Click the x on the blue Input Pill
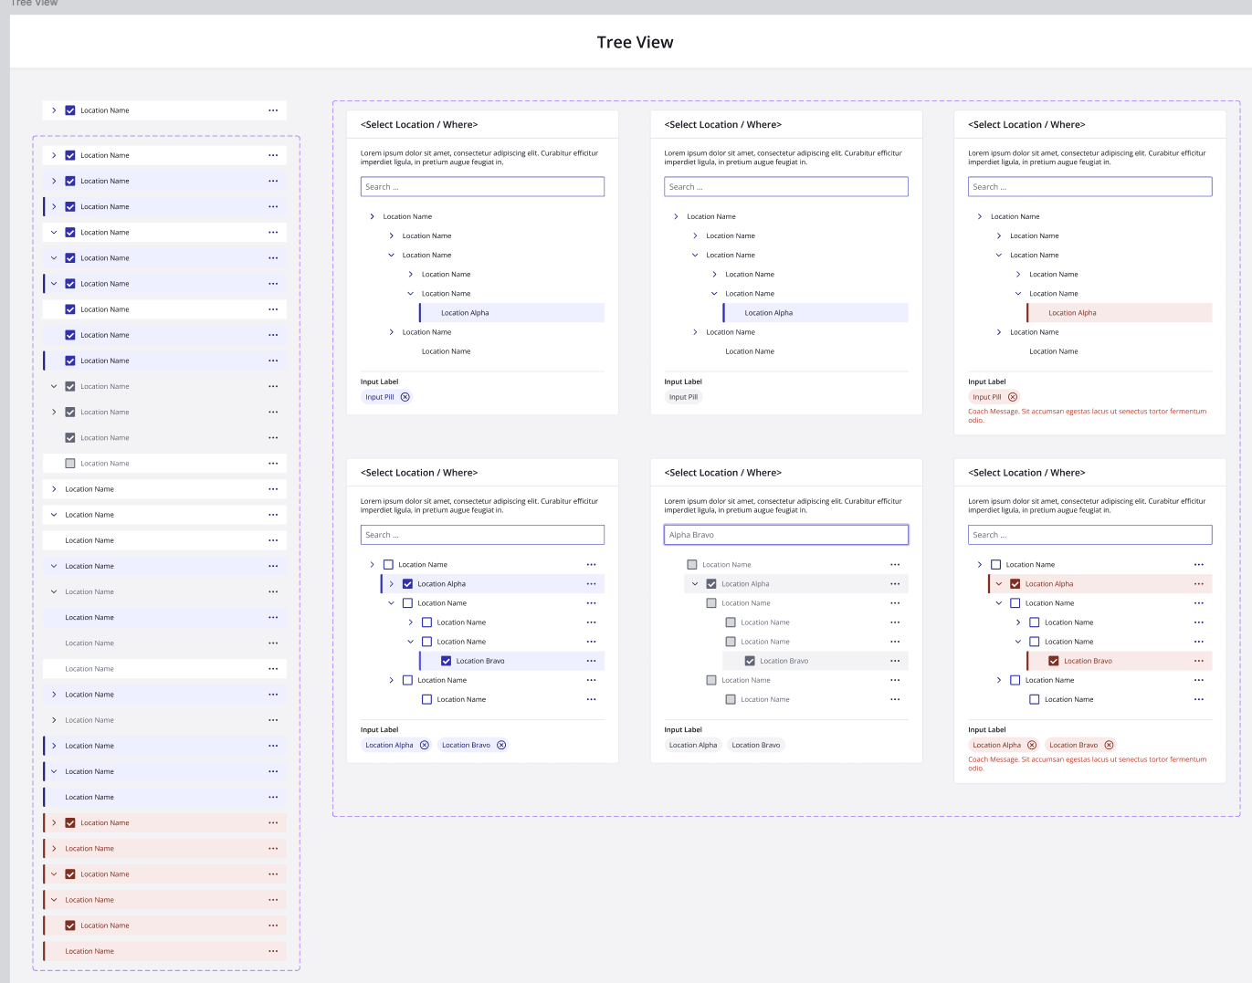Image resolution: width=1252 pixels, height=983 pixels. pyautogui.click(x=405, y=397)
